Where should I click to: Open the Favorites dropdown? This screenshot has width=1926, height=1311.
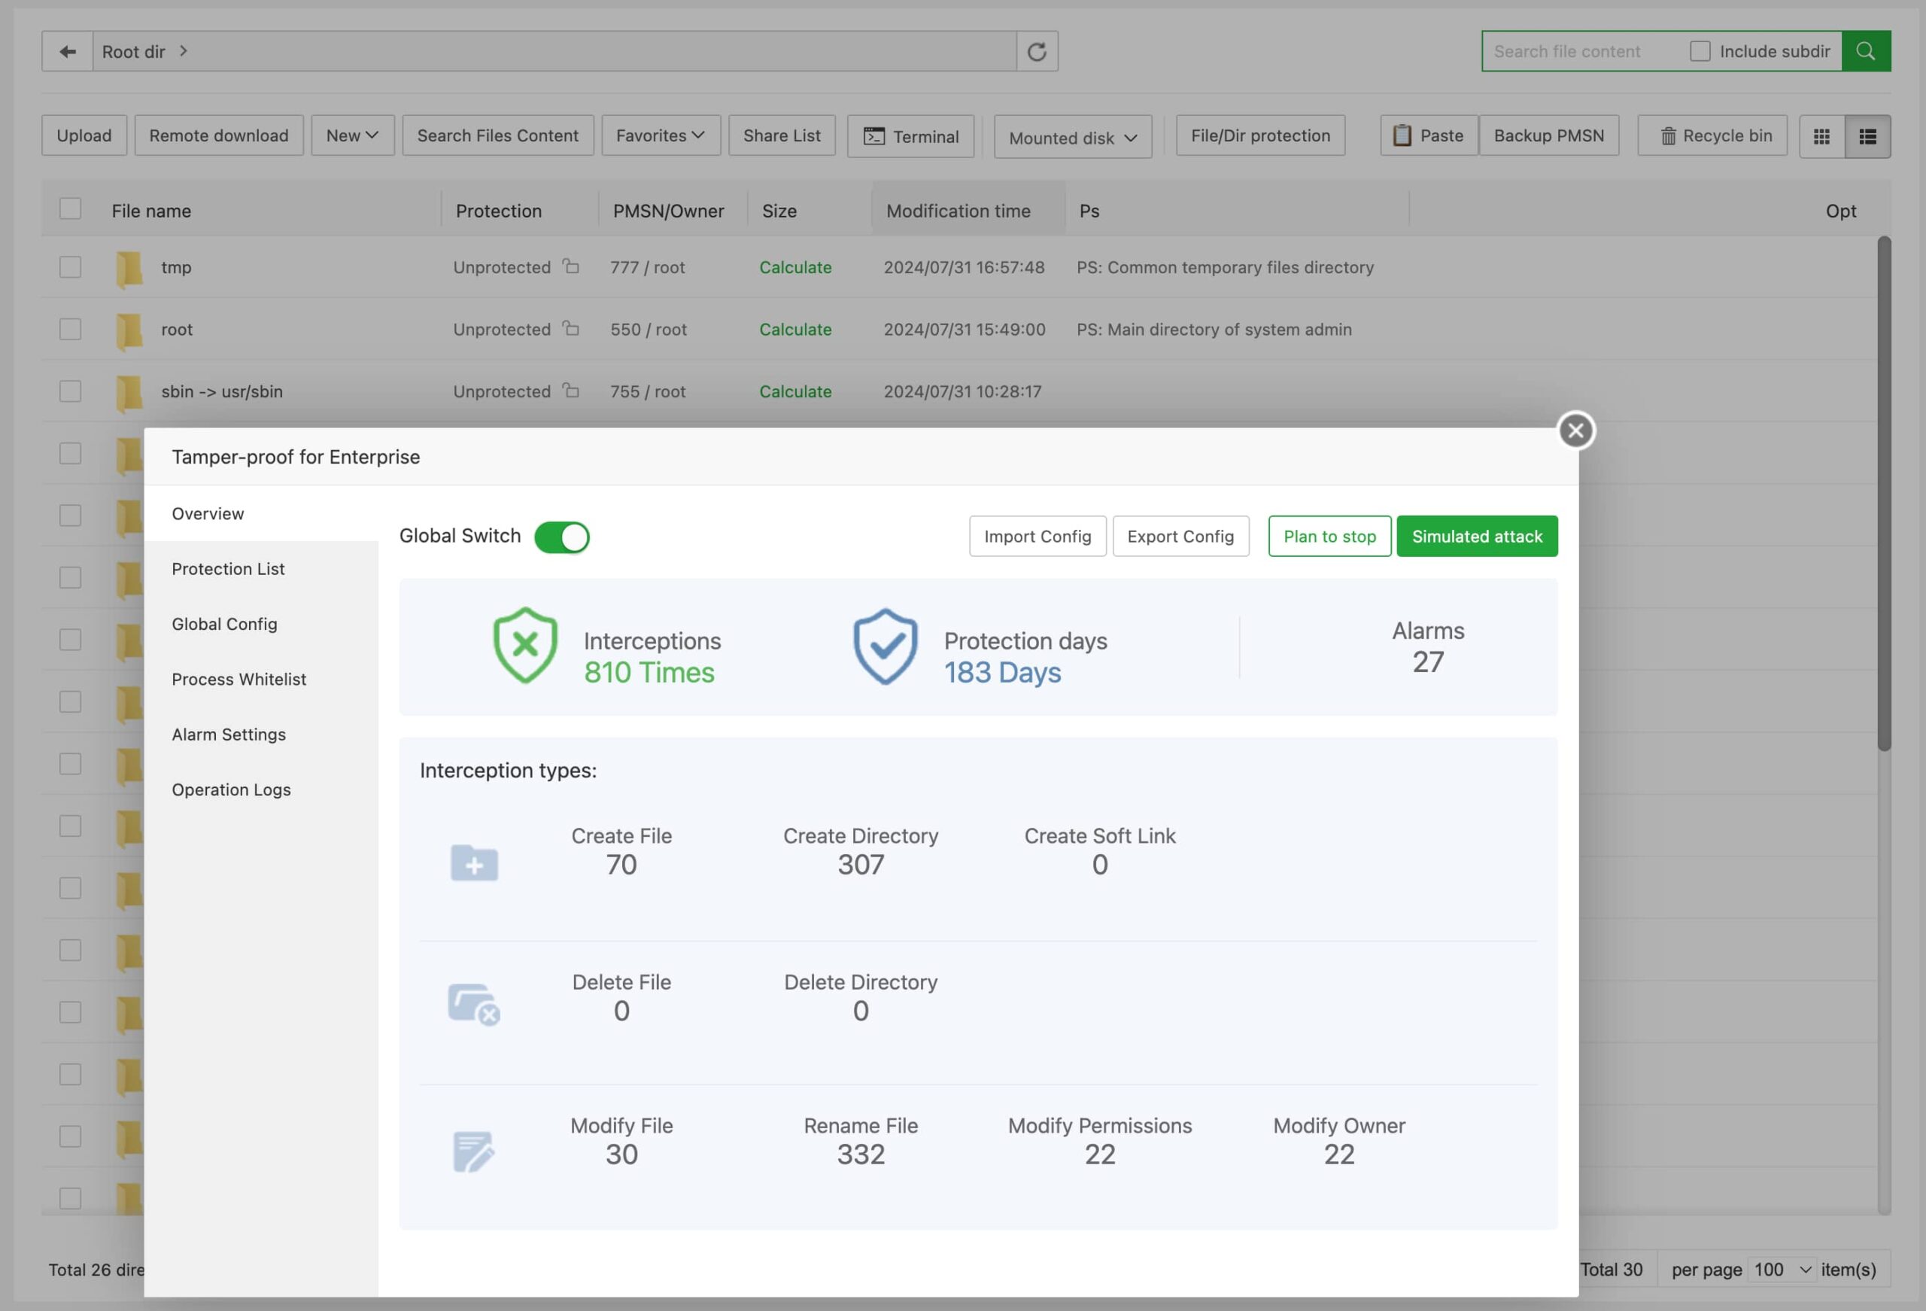[660, 135]
